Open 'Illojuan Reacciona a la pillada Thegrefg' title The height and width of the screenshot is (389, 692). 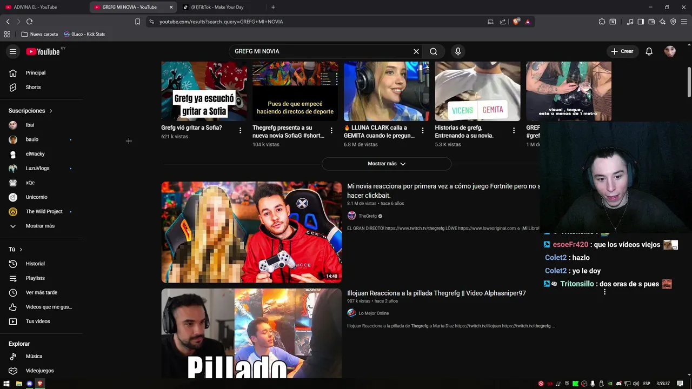coord(436,293)
